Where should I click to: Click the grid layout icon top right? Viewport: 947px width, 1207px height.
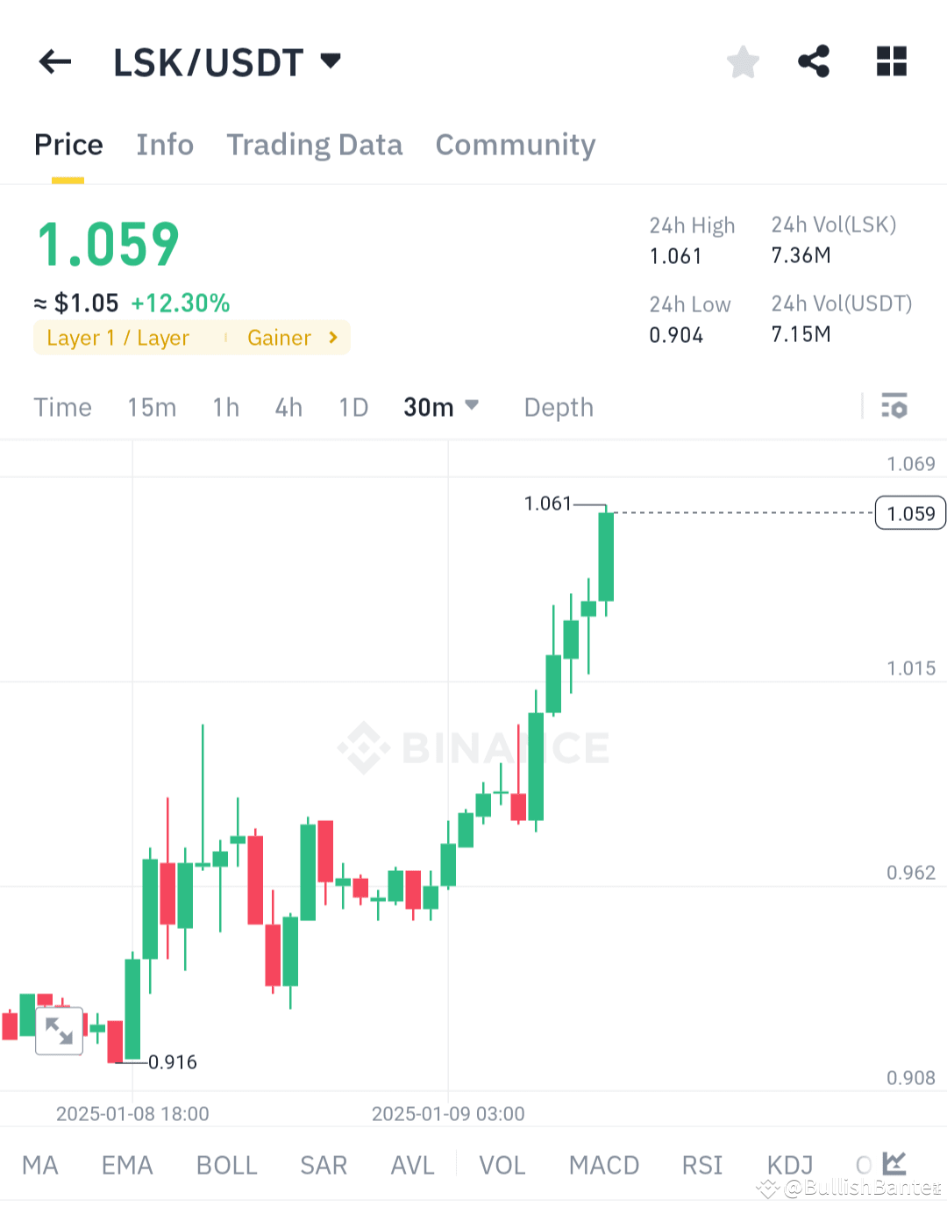click(892, 61)
